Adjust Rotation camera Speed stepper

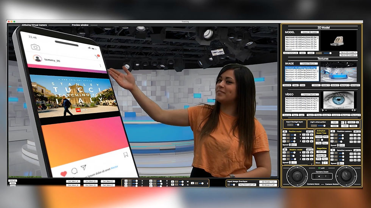(338, 163)
